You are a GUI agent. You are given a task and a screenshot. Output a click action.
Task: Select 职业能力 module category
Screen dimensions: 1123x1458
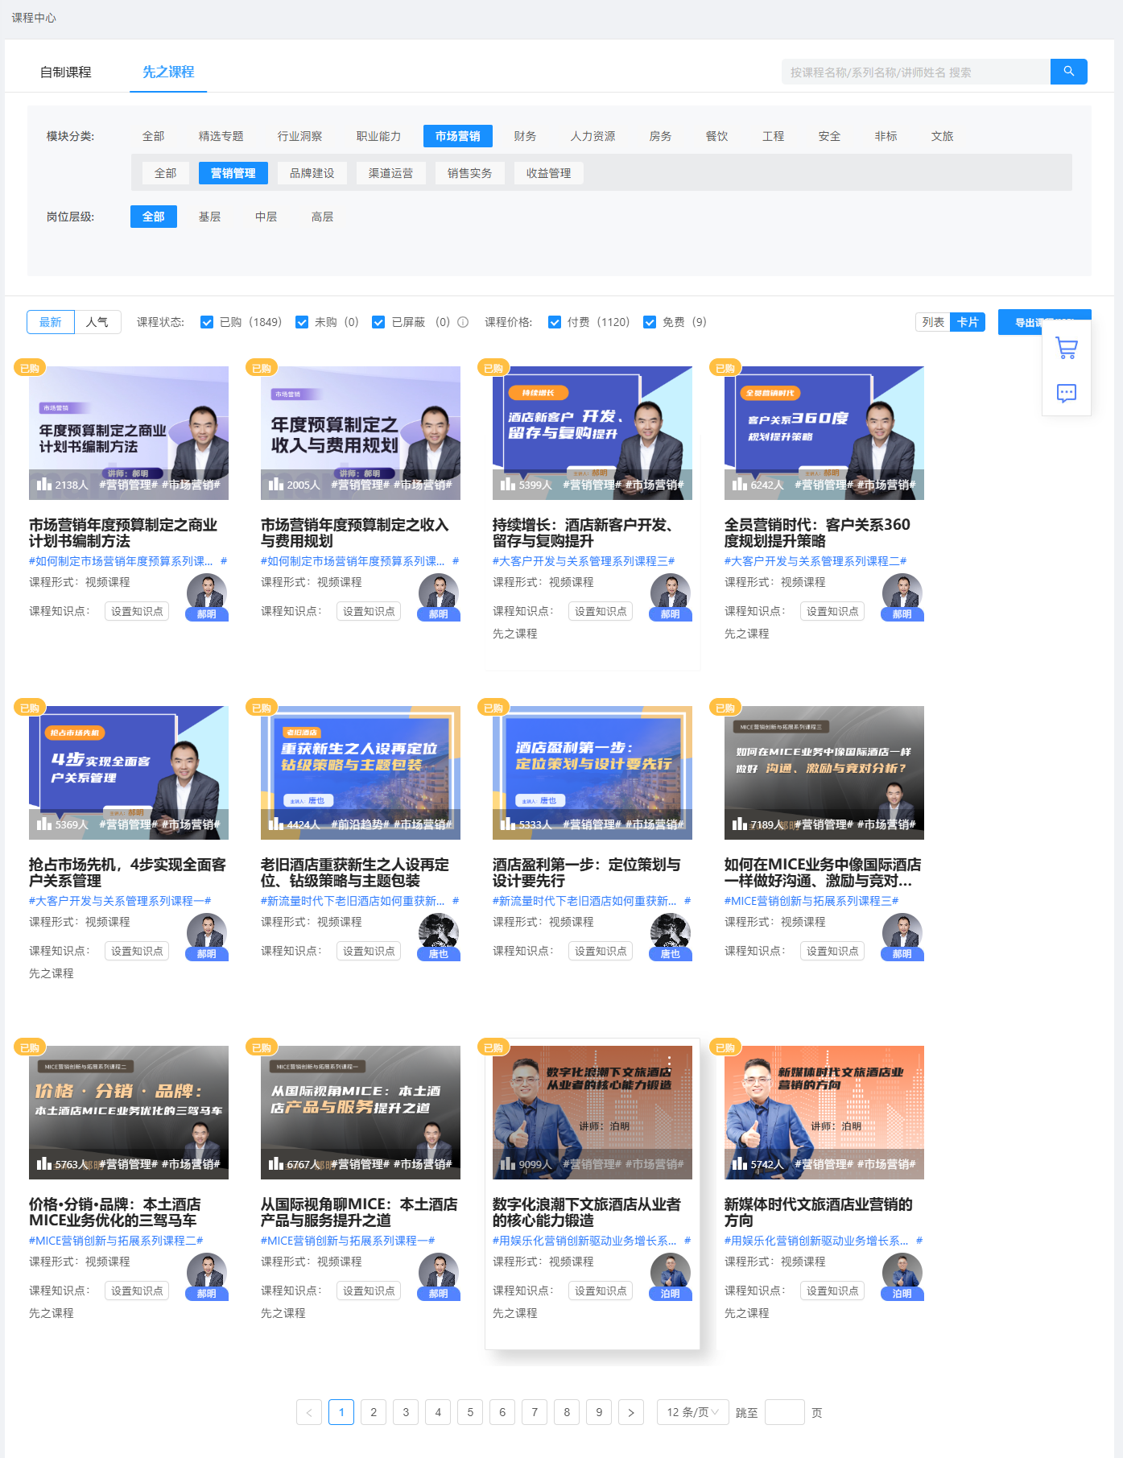coord(379,136)
